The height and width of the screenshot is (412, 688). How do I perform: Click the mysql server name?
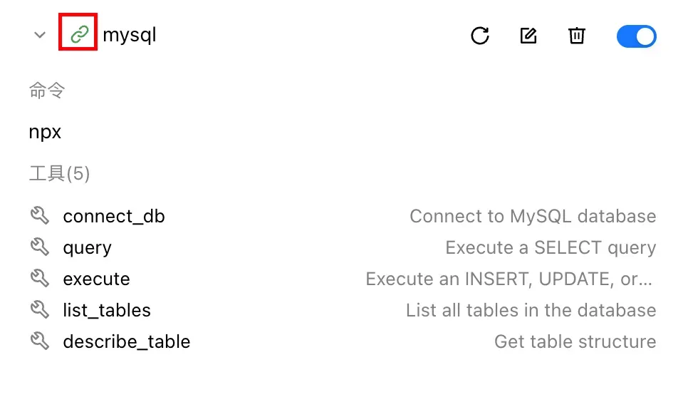pyautogui.click(x=130, y=35)
